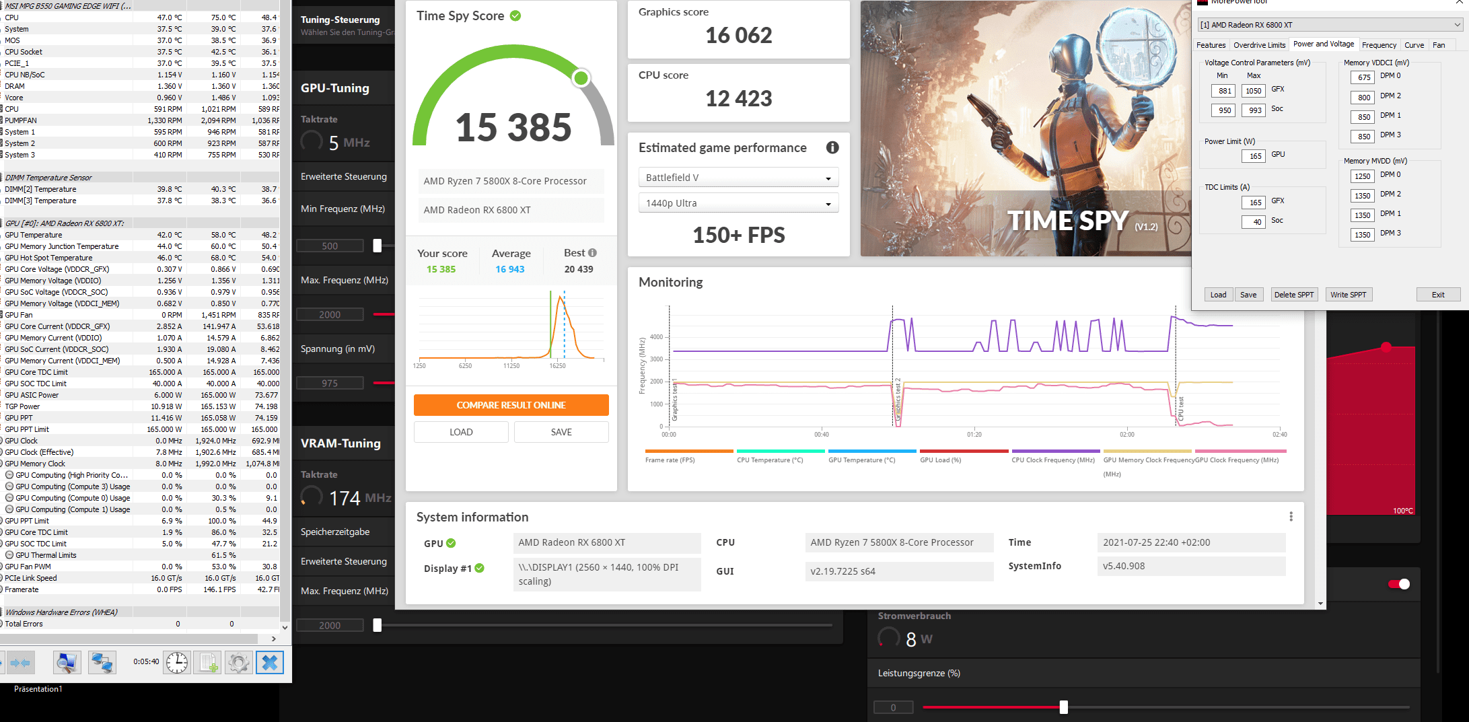Click green check next to Time Spy Score

tap(515, 15)
